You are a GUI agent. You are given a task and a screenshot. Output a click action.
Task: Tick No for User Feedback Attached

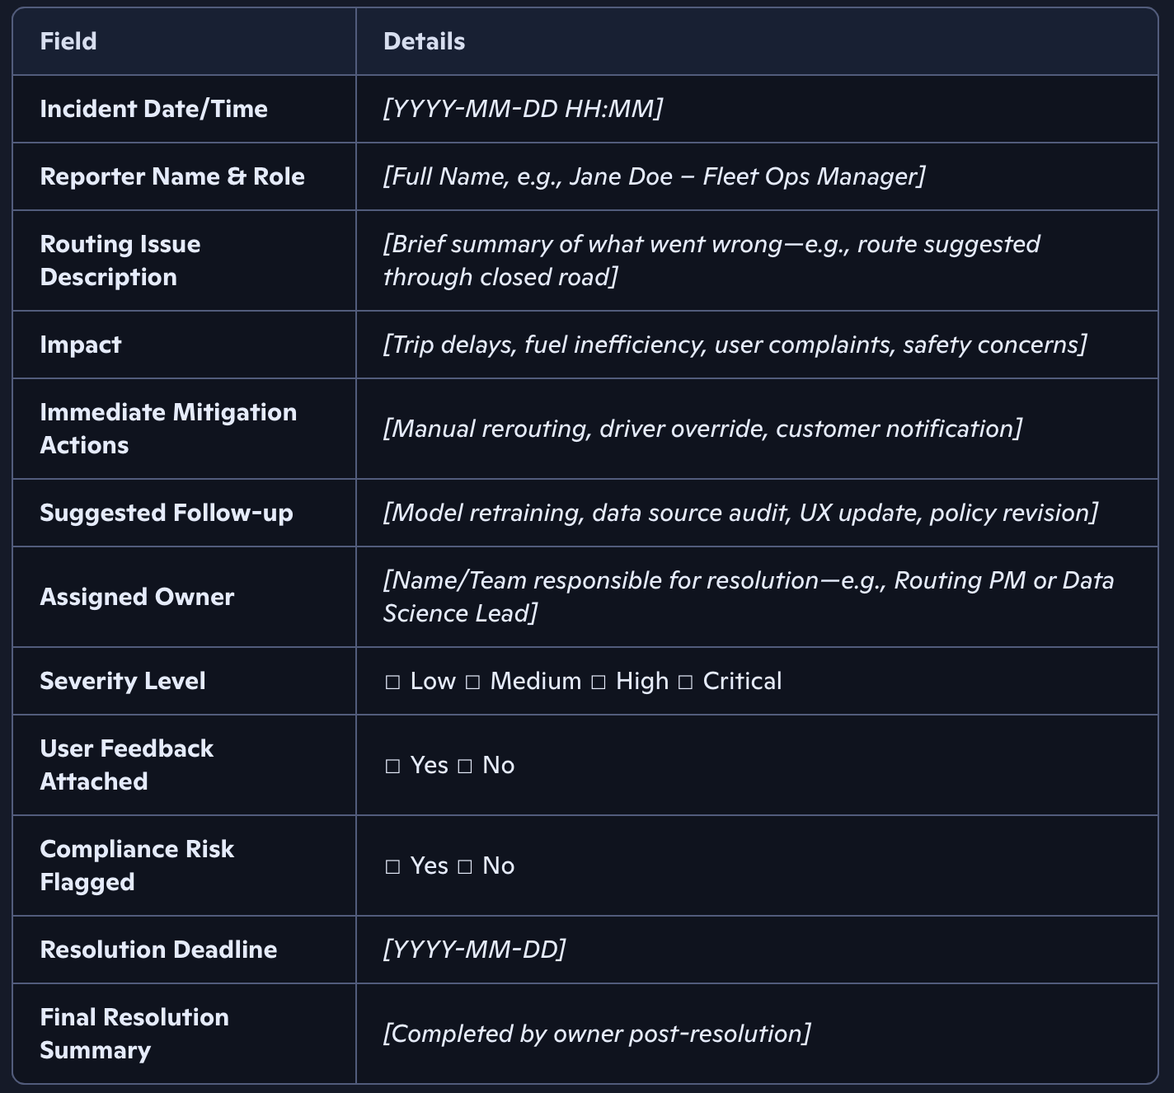(465, 767)
